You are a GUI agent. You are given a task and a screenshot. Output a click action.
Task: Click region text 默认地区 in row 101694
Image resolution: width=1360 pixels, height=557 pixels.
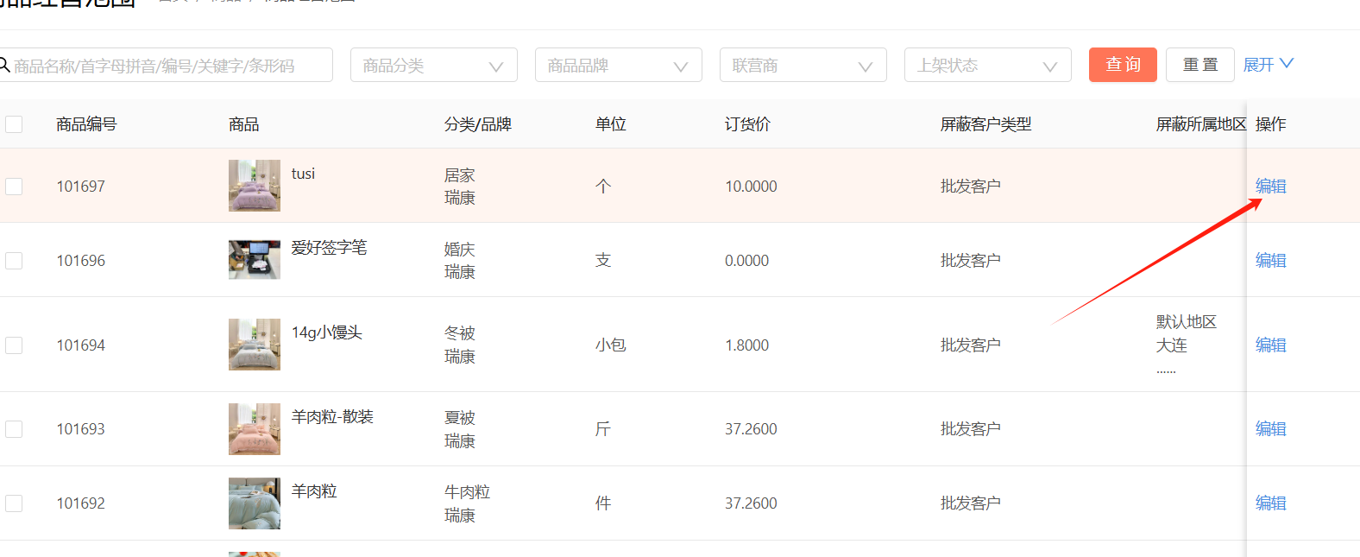pyautogui.click(x=1187, y=322)
